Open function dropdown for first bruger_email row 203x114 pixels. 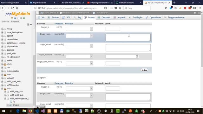click(x=79, y=46)
